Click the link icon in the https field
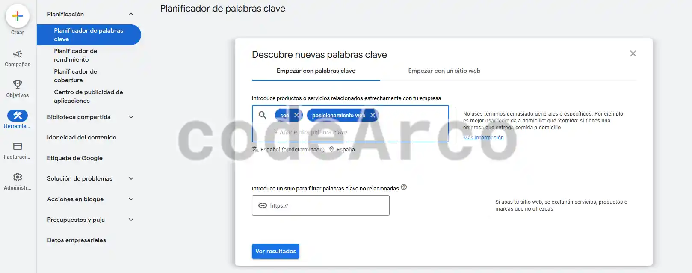 (263, 205)
